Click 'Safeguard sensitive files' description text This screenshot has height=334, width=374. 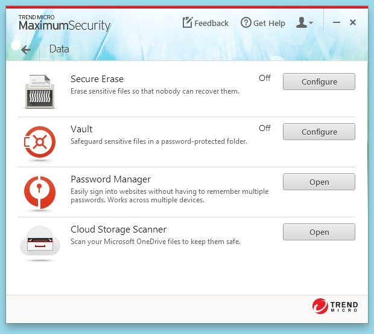pos(159,141)
